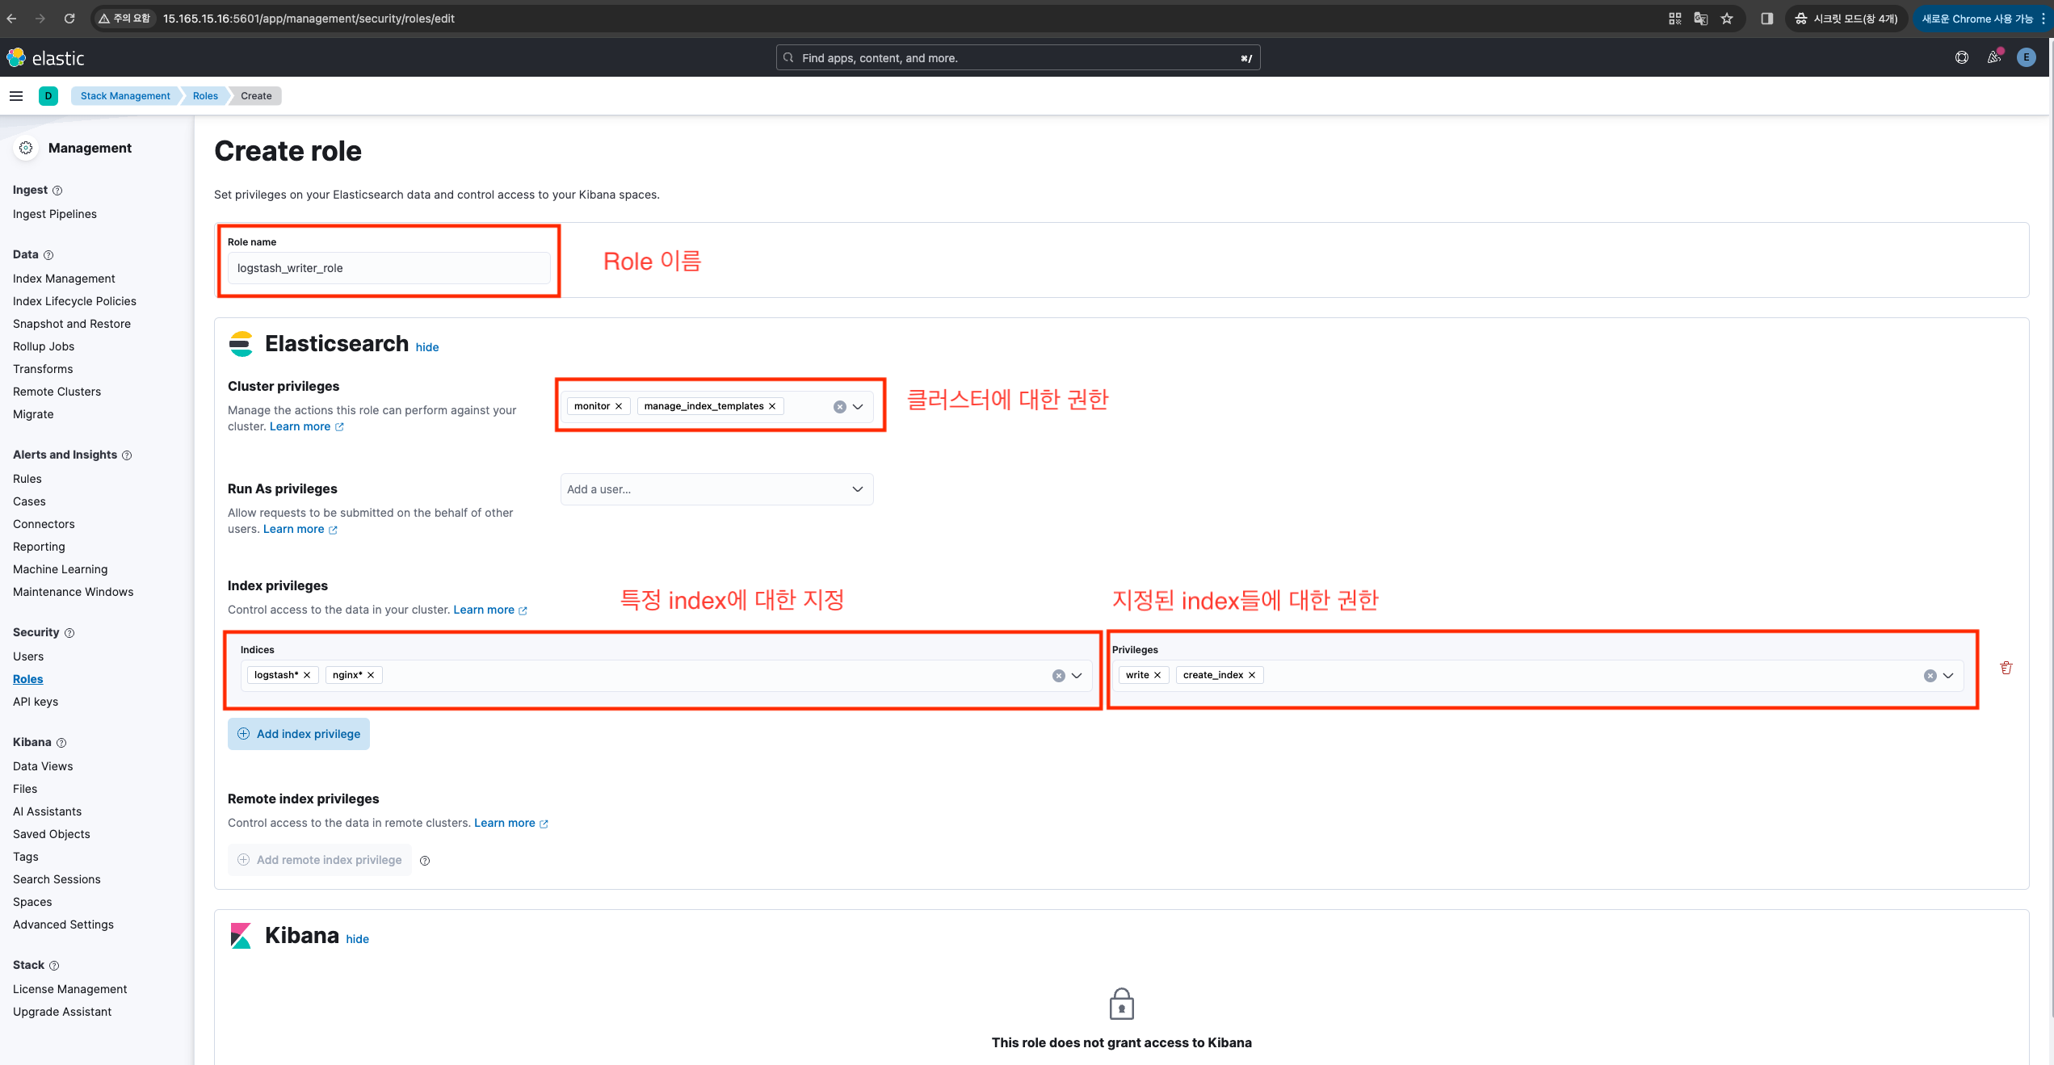This screenshot has width=2054, height=1065.
Task: Hide the Elasticsearch section
Action: click(427, 347)
